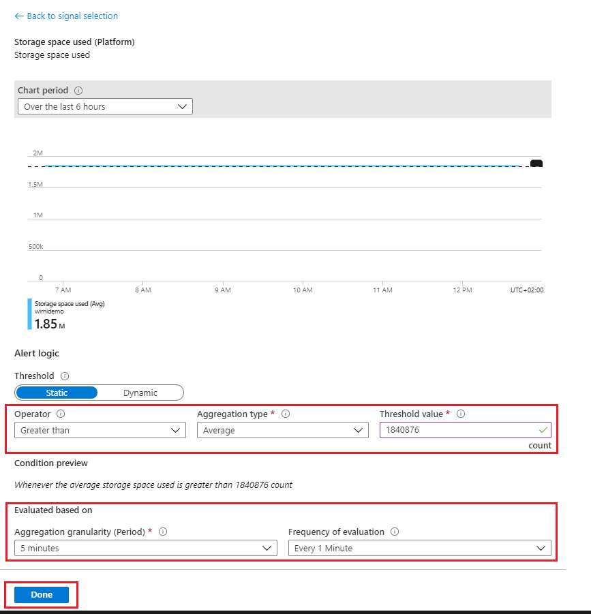Click the blue Storage space used legend swatch
591x614 pixels.
click(29, 314)
